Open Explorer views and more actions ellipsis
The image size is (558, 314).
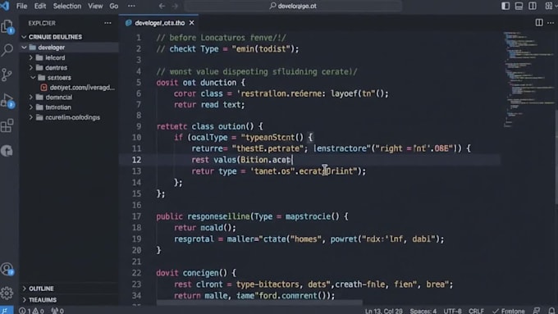tap(107, 23)
